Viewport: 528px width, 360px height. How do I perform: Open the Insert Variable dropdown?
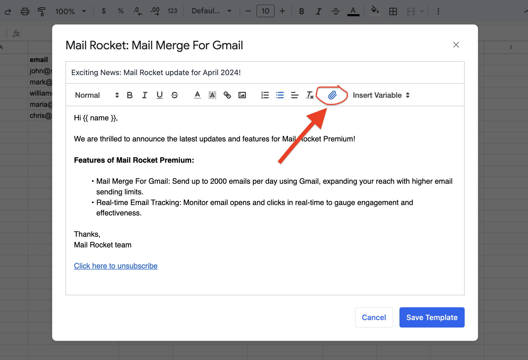(x=381, y=95)
